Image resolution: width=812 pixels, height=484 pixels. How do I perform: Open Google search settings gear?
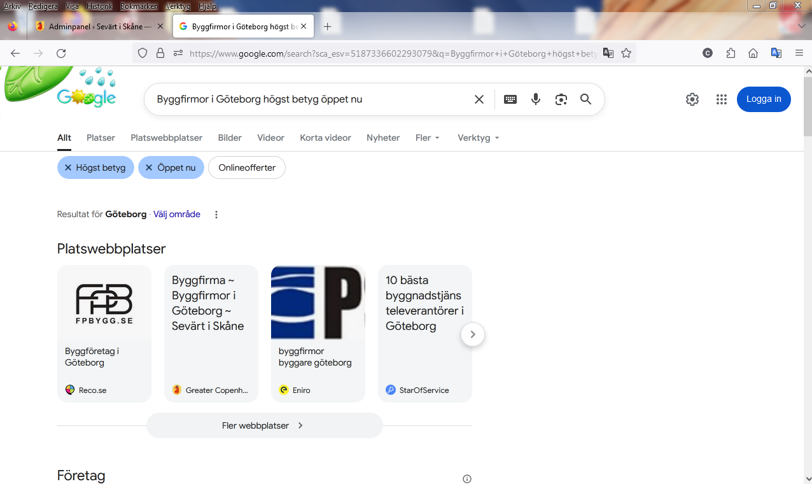[x=692, y=99]
